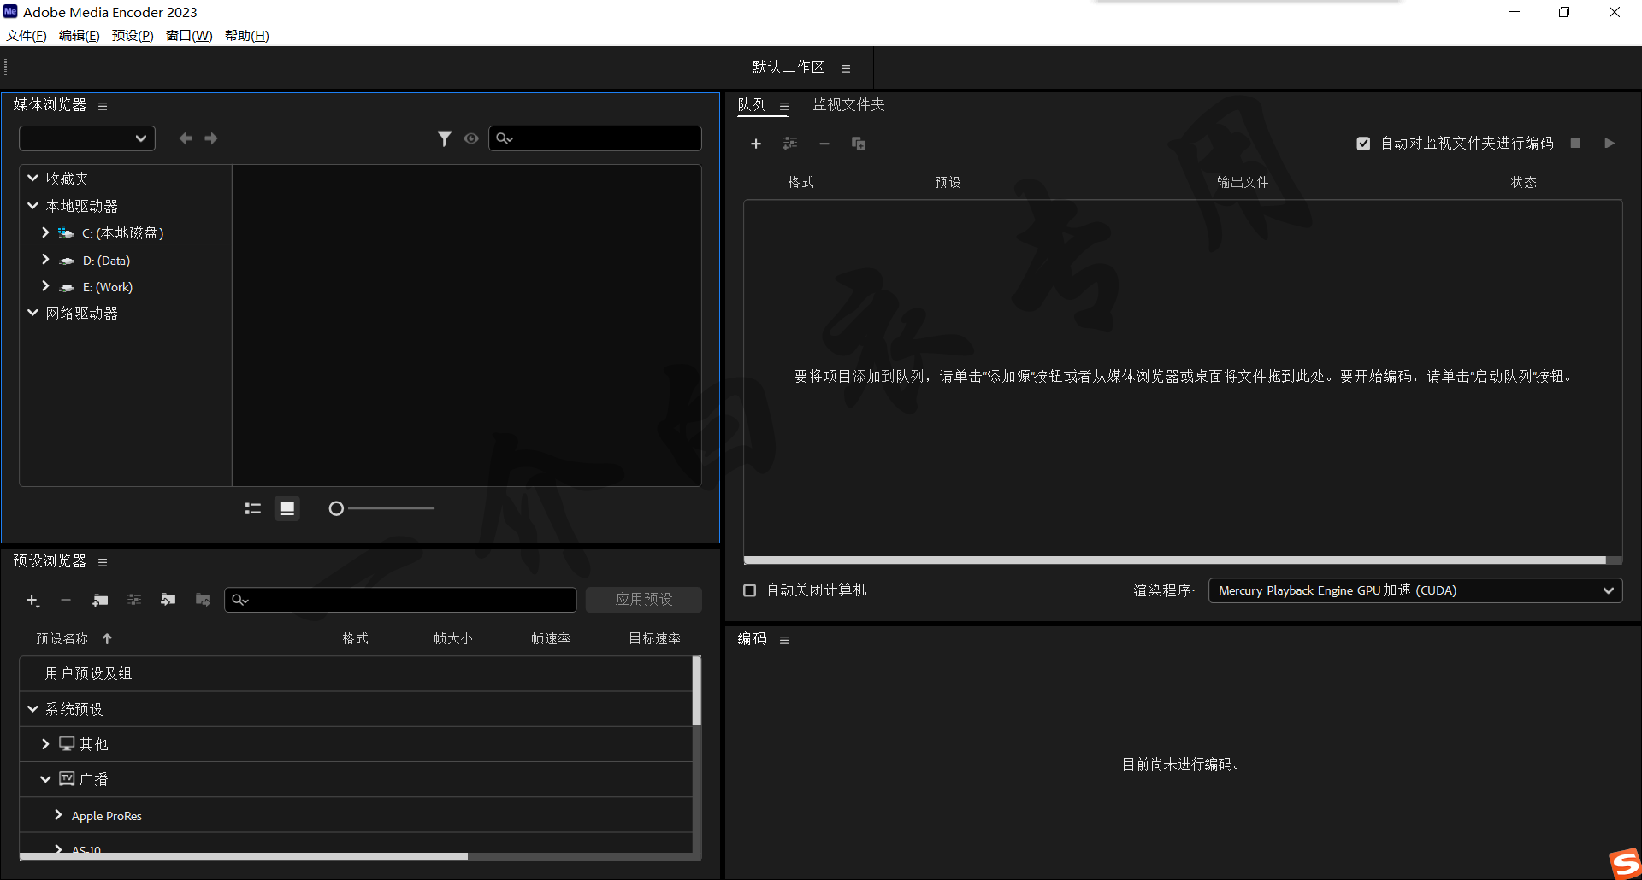Collapse the System Presets (系统预设) group
This screenshot has width=1642, height=880.
point(32,709)
